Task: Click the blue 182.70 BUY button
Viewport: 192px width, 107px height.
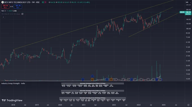Action: point(18,6)
